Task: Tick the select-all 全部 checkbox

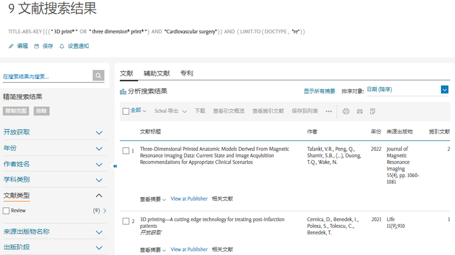Action: (126, 111)
